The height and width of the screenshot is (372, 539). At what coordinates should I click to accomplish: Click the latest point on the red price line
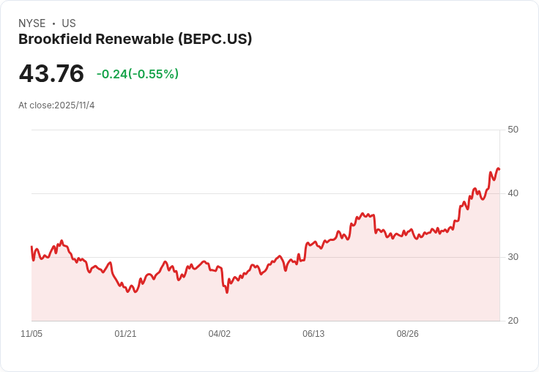click(499, 169)
